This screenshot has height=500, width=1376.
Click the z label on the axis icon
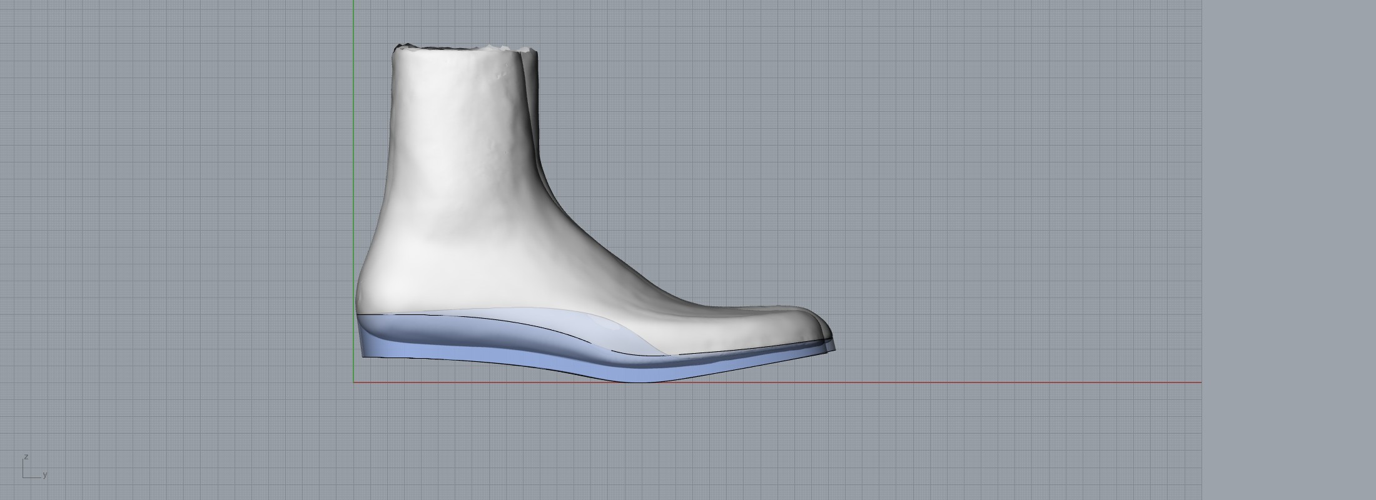pyautogui.click(x=26, y=457)
